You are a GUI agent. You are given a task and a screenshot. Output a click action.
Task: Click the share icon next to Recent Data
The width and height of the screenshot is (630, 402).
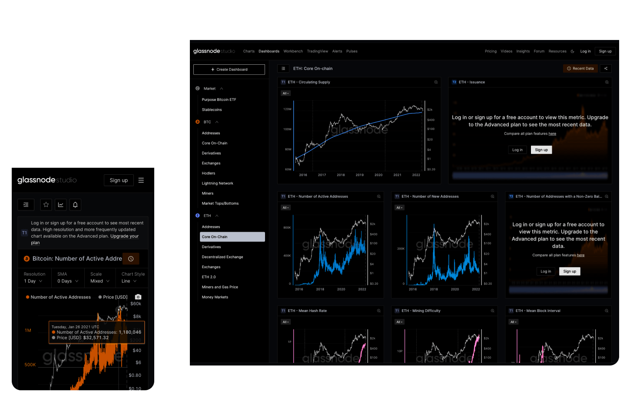click(606, 68)
